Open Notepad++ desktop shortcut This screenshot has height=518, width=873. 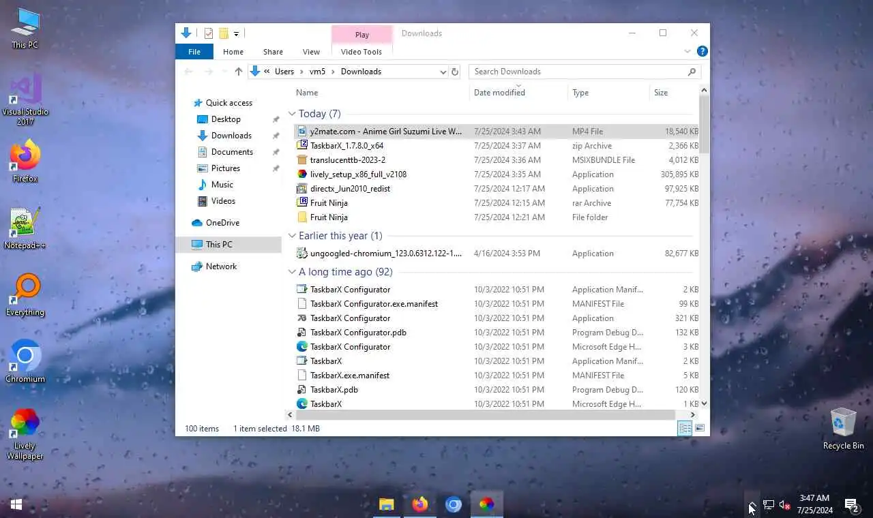(x=25, y=228)
